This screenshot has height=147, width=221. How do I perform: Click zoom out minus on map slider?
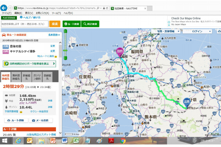coord(65,58)
